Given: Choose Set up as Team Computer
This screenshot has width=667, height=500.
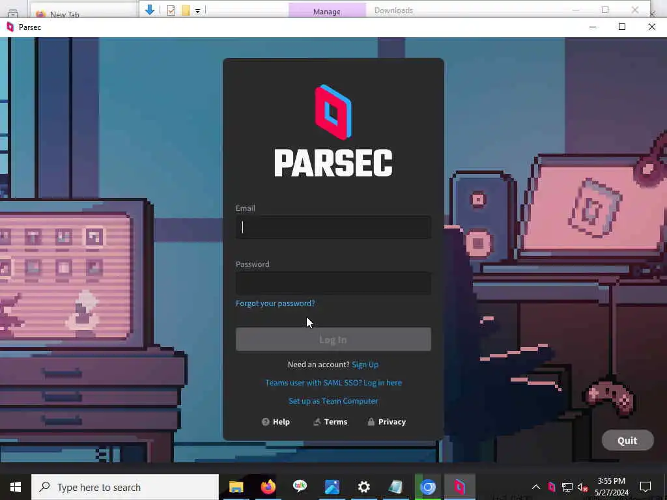Looking at the screenshot, I should (x=333, y=401).
